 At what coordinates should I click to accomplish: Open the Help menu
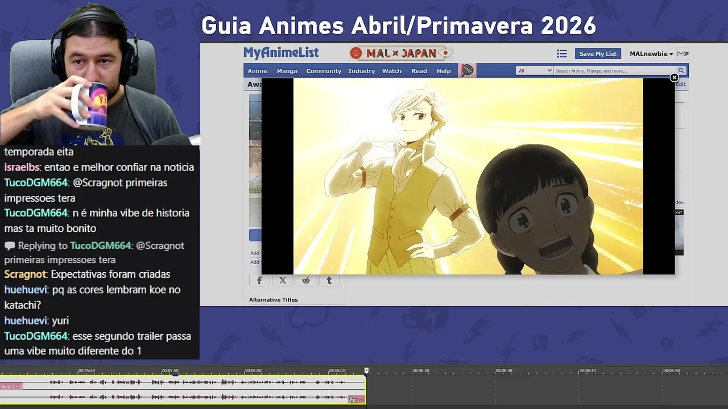(444, 71)
